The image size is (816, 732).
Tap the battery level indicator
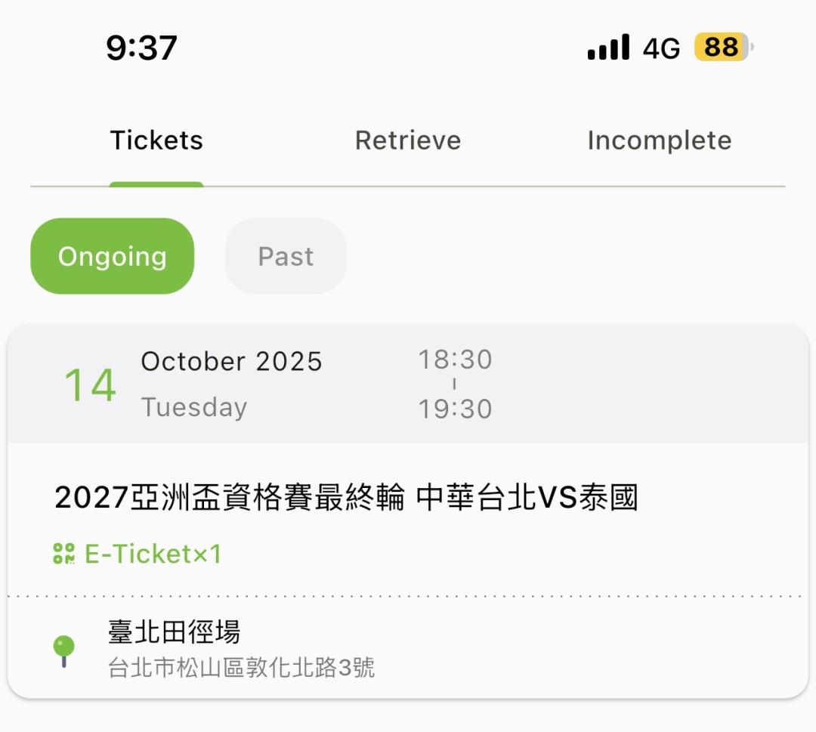723,48
